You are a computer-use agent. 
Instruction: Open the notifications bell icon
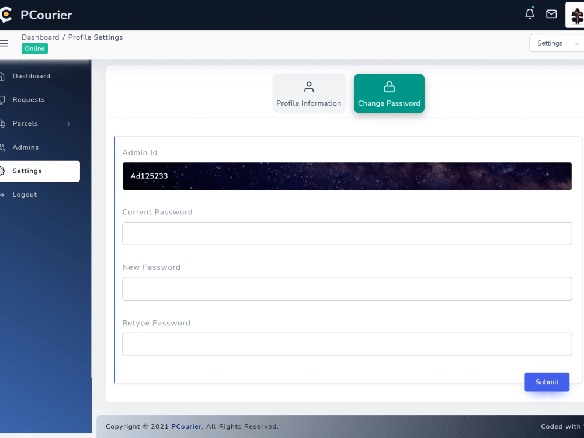tap(530, 14)
